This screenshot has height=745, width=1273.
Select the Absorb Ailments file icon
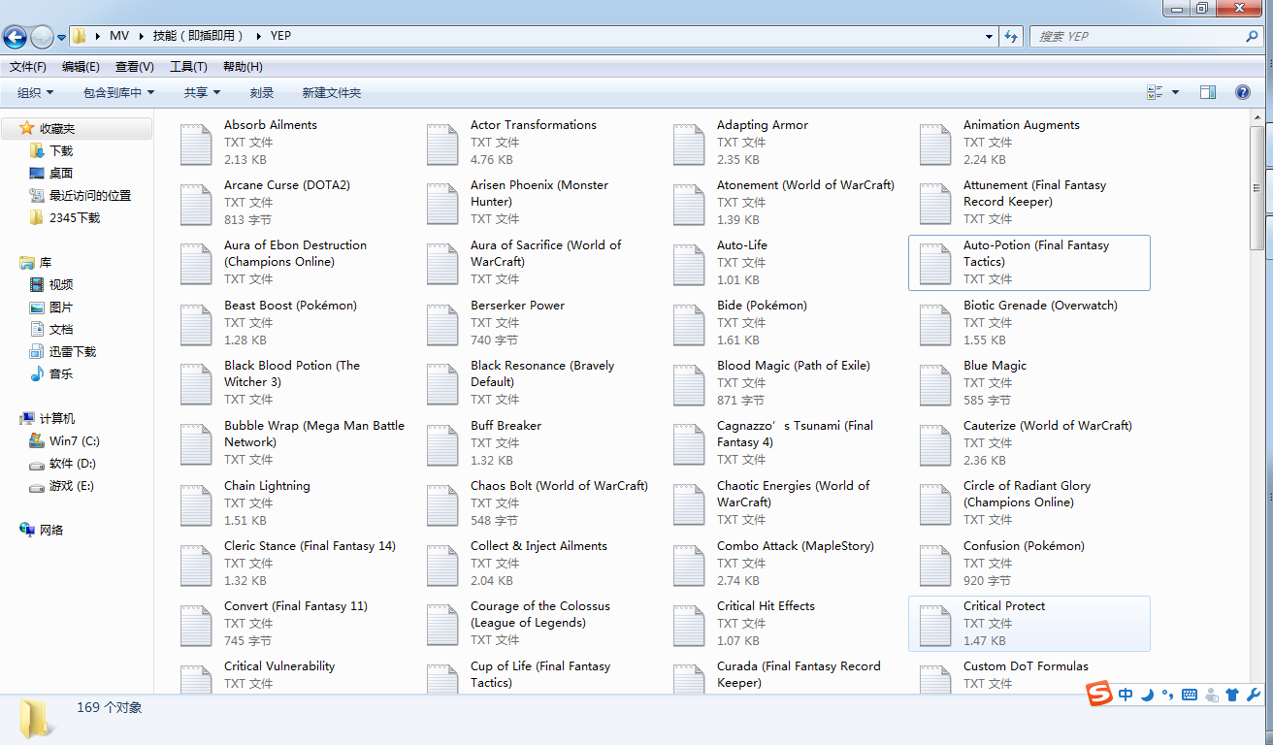pyautogui.click(x=196, y=144)
